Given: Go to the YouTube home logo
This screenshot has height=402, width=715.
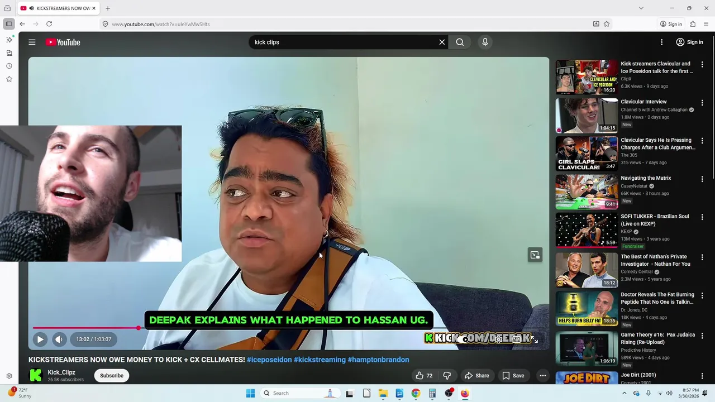Looking at the screenshot, I should click(x=63, y=42).
